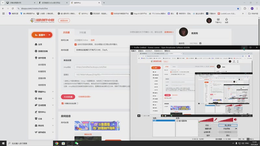Screen dimensions: 260x146
Task: Go back in Chrome
Action: coord(3,8)
